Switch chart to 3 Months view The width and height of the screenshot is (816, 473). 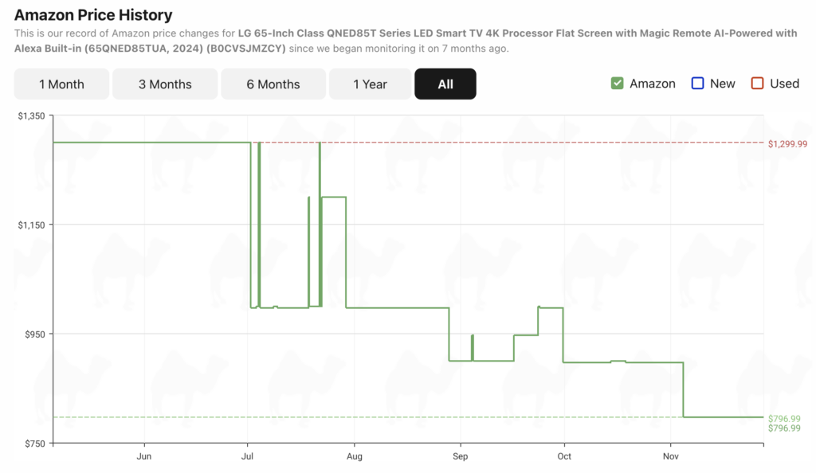tap(165, 84)
